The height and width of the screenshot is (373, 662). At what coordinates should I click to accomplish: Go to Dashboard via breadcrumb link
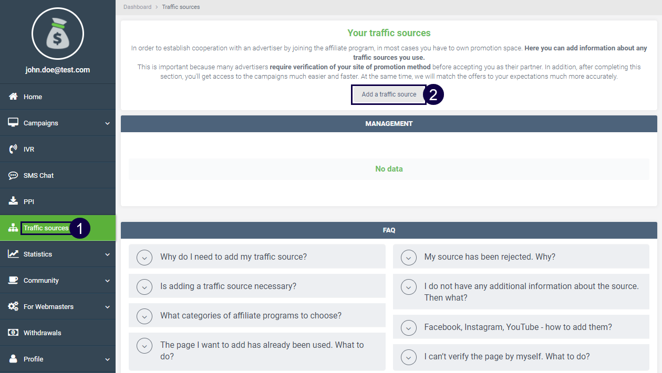click(137, 7)
